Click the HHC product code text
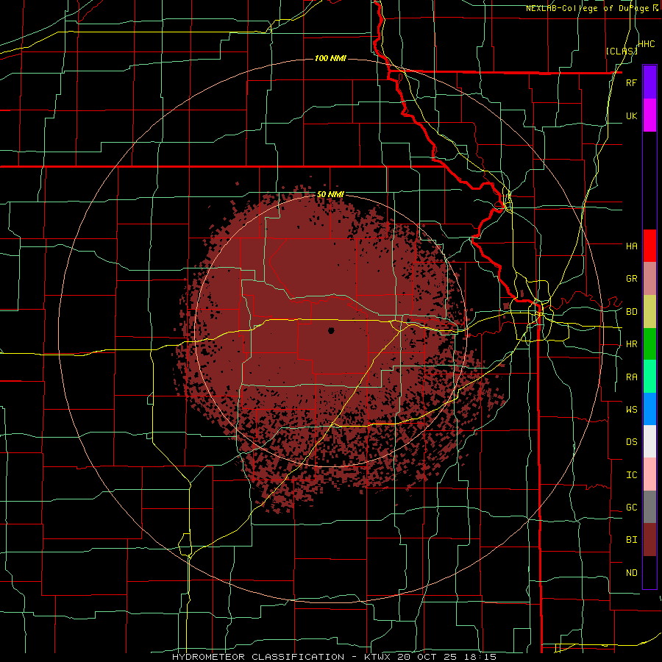Viewport: 662px width, 662px height. click(x=647, y=44)
